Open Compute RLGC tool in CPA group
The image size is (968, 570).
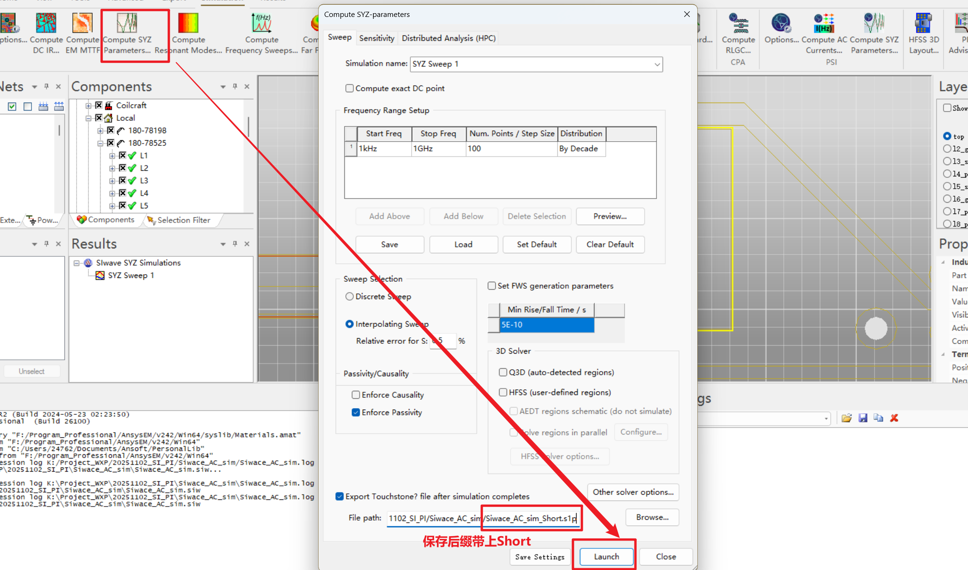click(x=738, y=24)
